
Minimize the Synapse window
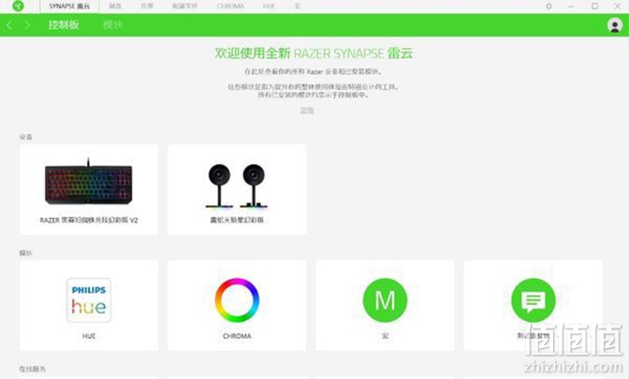[x=571, y=6]
